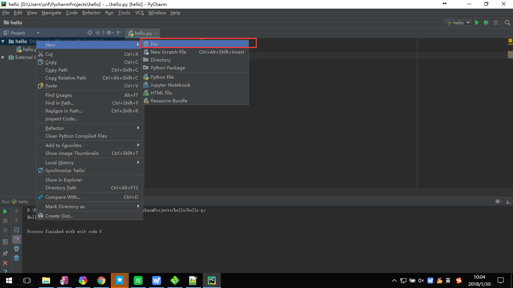The height and width of the screenshot is (288, 513).
Task: Open Windows Start button
Action: pos(9,280)
